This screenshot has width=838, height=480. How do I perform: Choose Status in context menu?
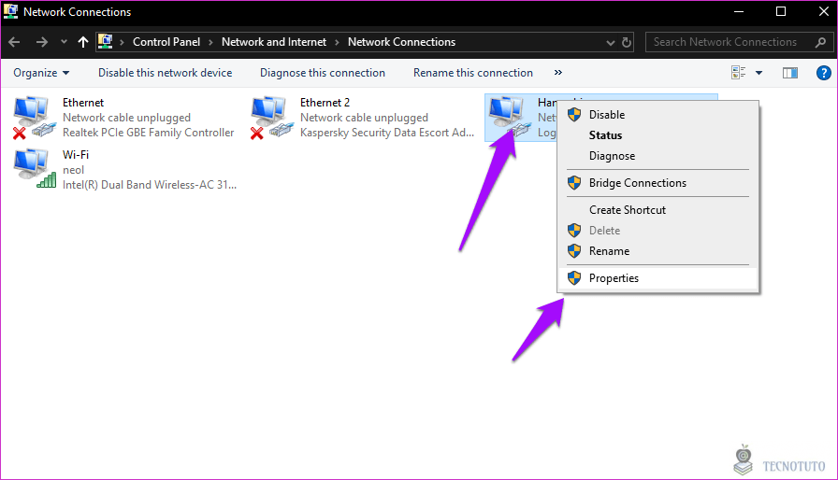click(657, 135)
